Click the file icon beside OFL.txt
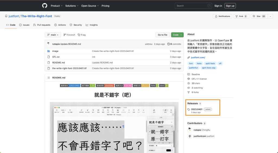Screen dimensions: 278x153 click(x=49, y=57)
